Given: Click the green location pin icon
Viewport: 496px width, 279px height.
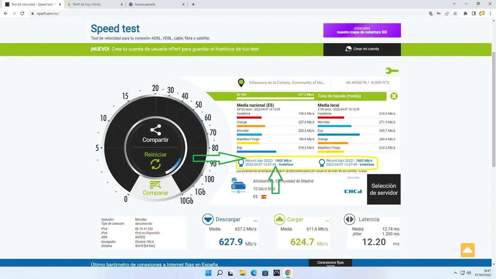Looking at the screenshot, I should pos(241,83).
